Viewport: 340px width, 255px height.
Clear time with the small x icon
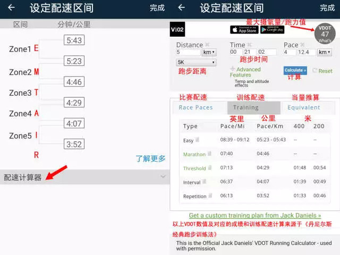click(x=249, y=45)
